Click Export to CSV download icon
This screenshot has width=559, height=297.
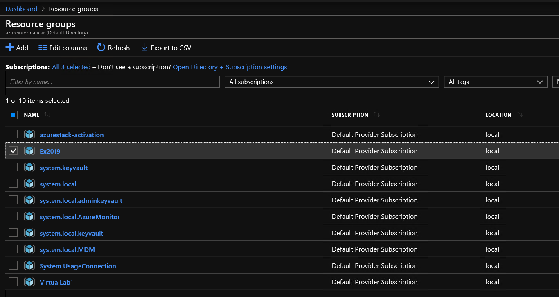tap(144, 48)
